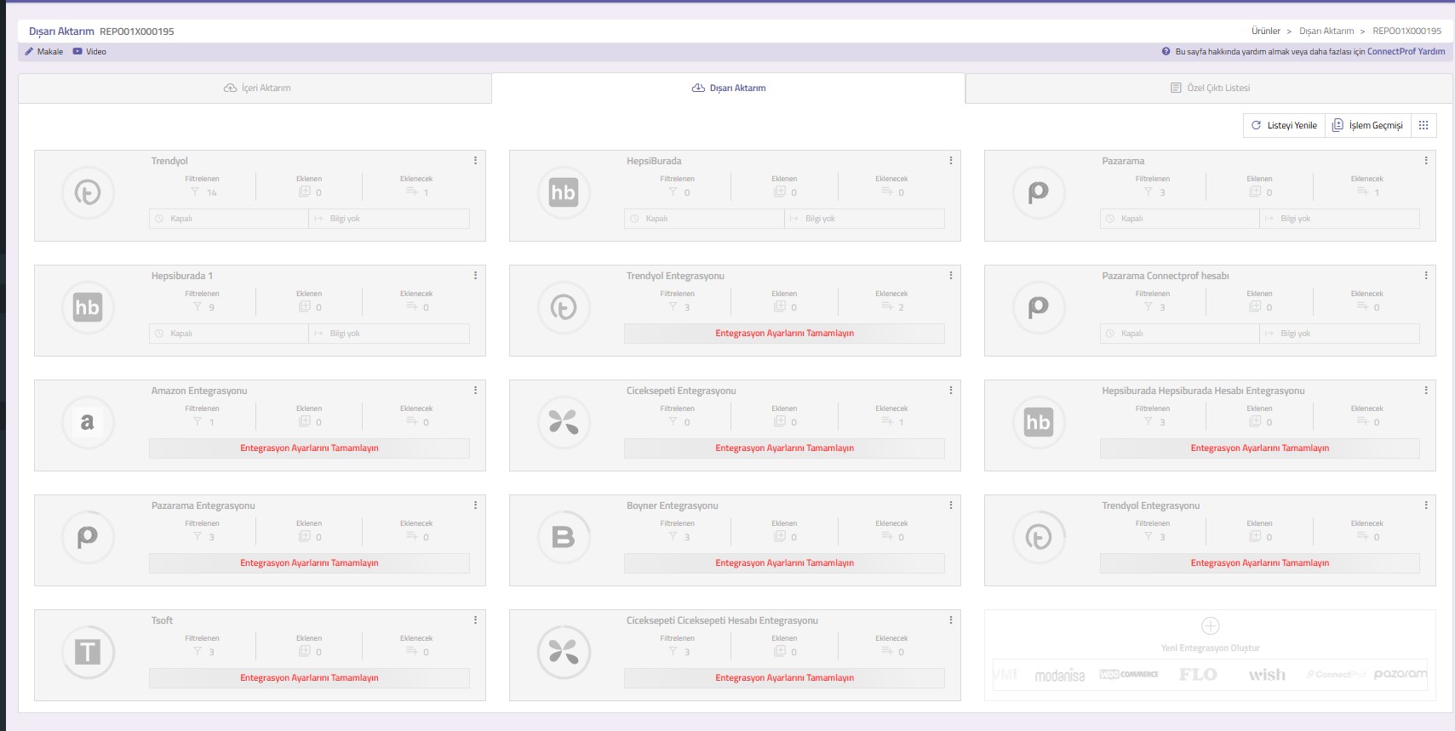
Task: Open the three-dot menu on HepsiBurada card
Action: pyautogui.click(x=950, y=161)
